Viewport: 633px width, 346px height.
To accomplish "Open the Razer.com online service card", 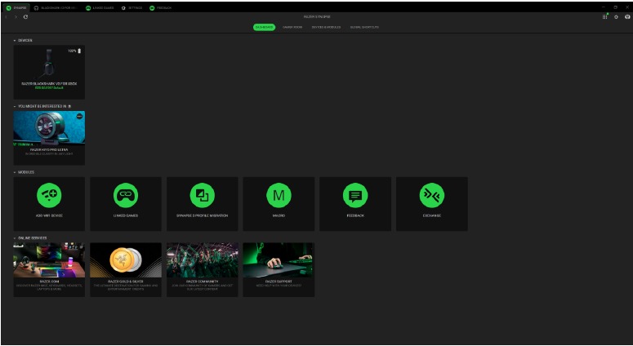I will click(49, 270).
